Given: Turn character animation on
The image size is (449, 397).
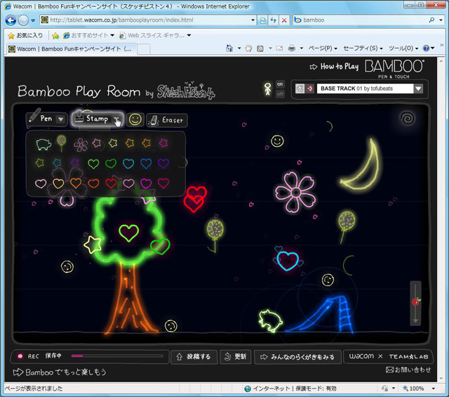Looking at the screenshot, I should 280,84.
